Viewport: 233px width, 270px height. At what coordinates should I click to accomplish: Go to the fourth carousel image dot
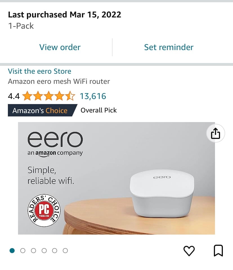[44, 251]
